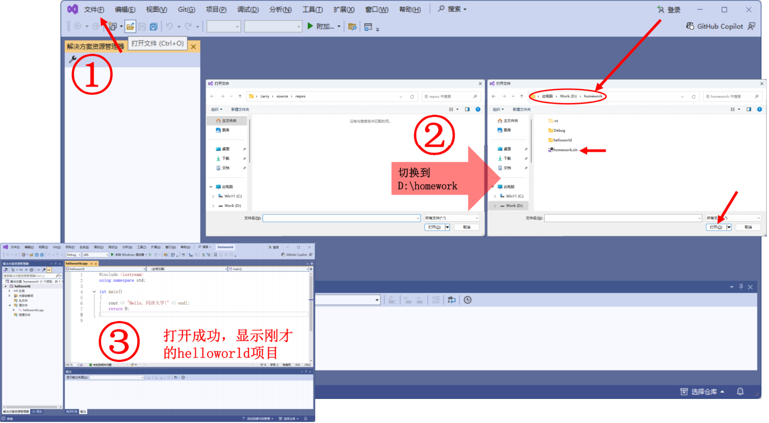The width and height of the screenshot is (769, 423).
Task: Toggle word wrap icon in output panel
Action: pos(451,300)
